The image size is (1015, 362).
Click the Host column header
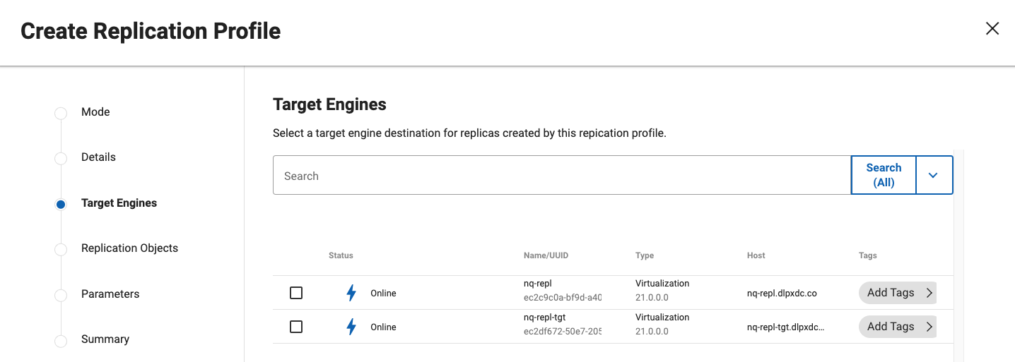756,255
